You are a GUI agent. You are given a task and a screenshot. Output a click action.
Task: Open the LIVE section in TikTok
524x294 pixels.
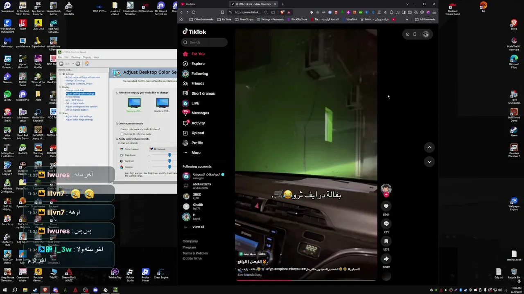pos(191,103)
